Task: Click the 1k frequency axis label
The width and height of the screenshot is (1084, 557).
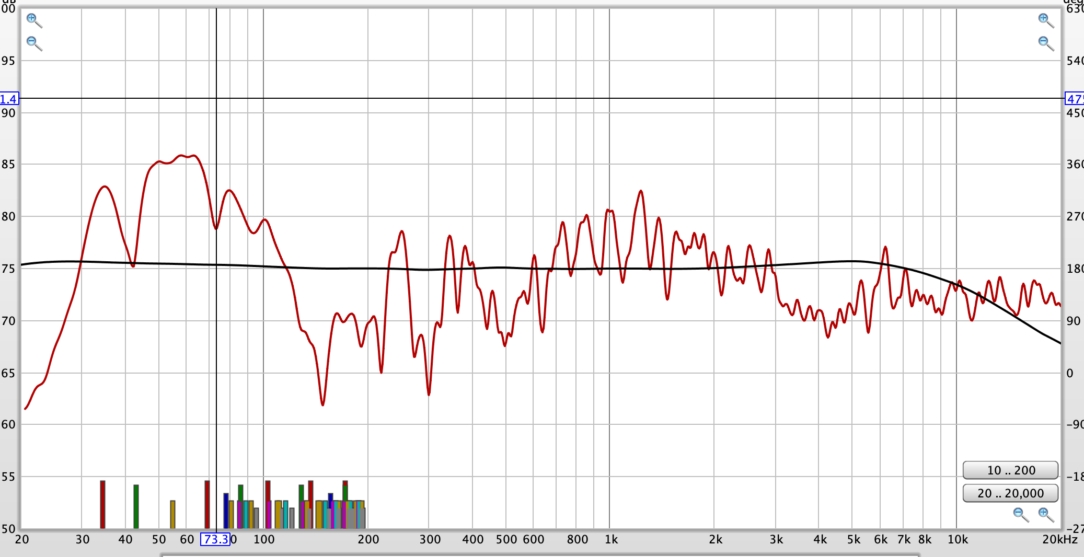Action: tap(611, 539)
